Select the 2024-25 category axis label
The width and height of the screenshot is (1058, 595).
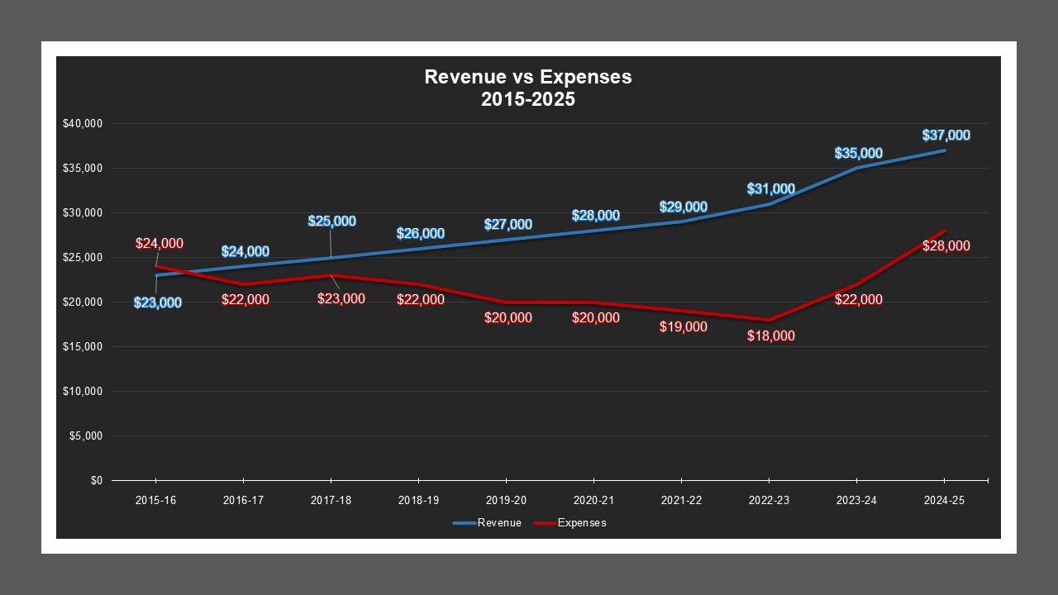pos(945,500)
